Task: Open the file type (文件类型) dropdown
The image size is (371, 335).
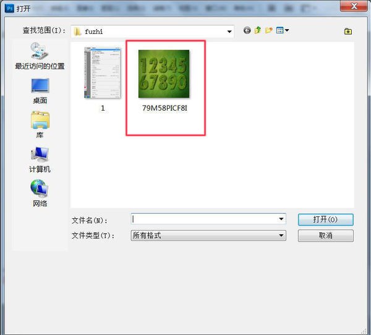Action: click(281, 235)
